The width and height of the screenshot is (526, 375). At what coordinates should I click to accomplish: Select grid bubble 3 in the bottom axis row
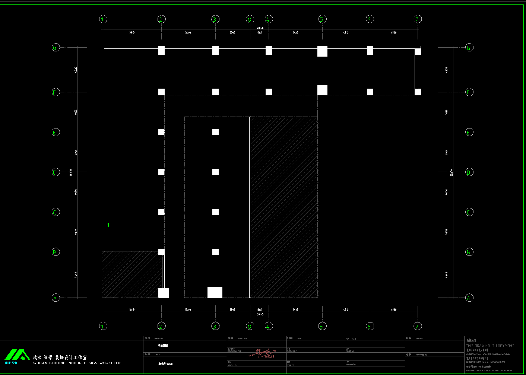(x=215, y=326)
